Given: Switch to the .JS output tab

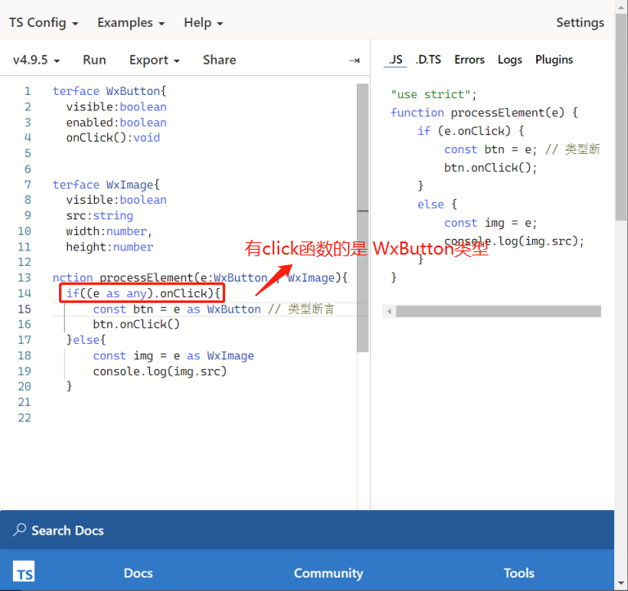Looking at the screenshot, I should [x=395, y=60].
